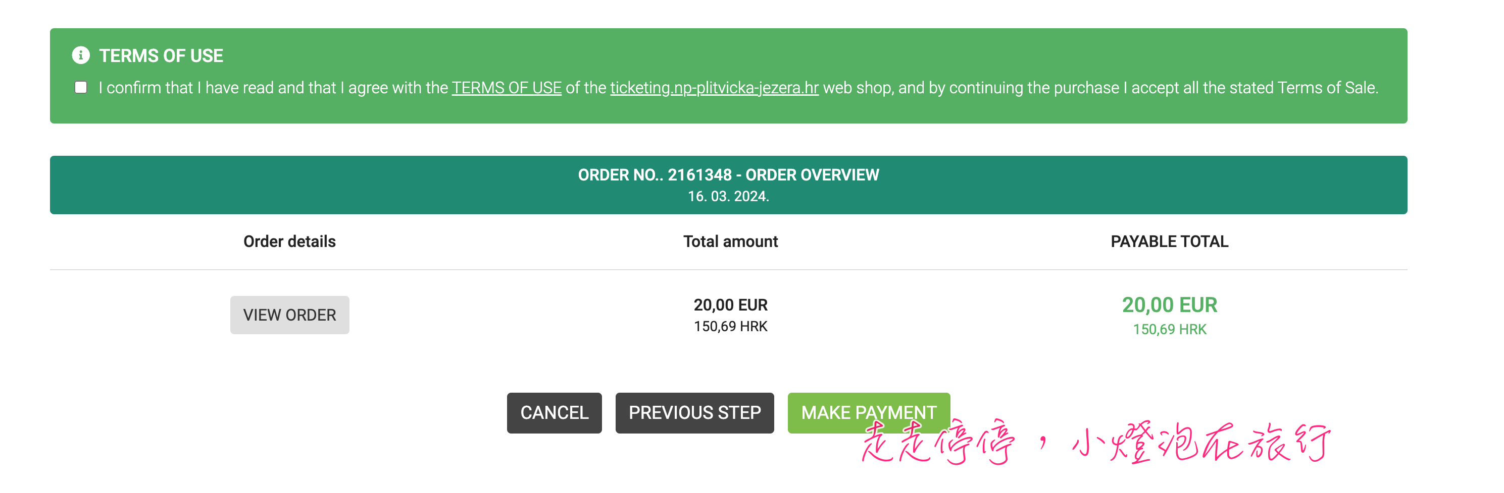Click the order date 16. 03. 2024.
This screenshot has width=1504, height=493.
pos(728,197)
